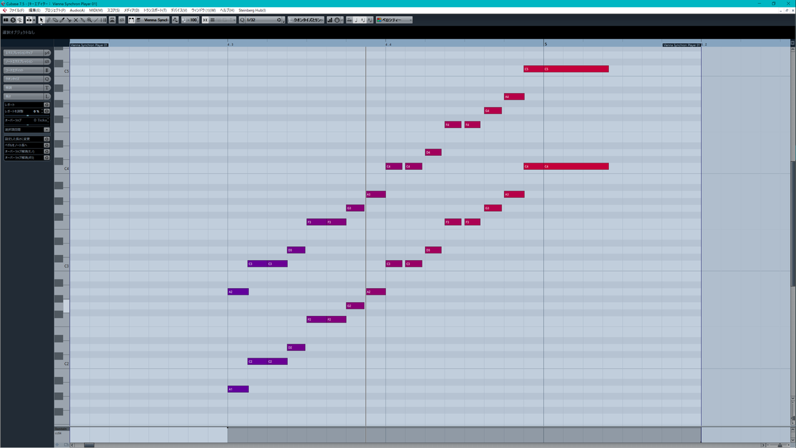
Task: Select the A1 note in piano roll
Action: 237,389
